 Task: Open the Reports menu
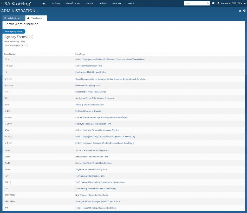117,3
